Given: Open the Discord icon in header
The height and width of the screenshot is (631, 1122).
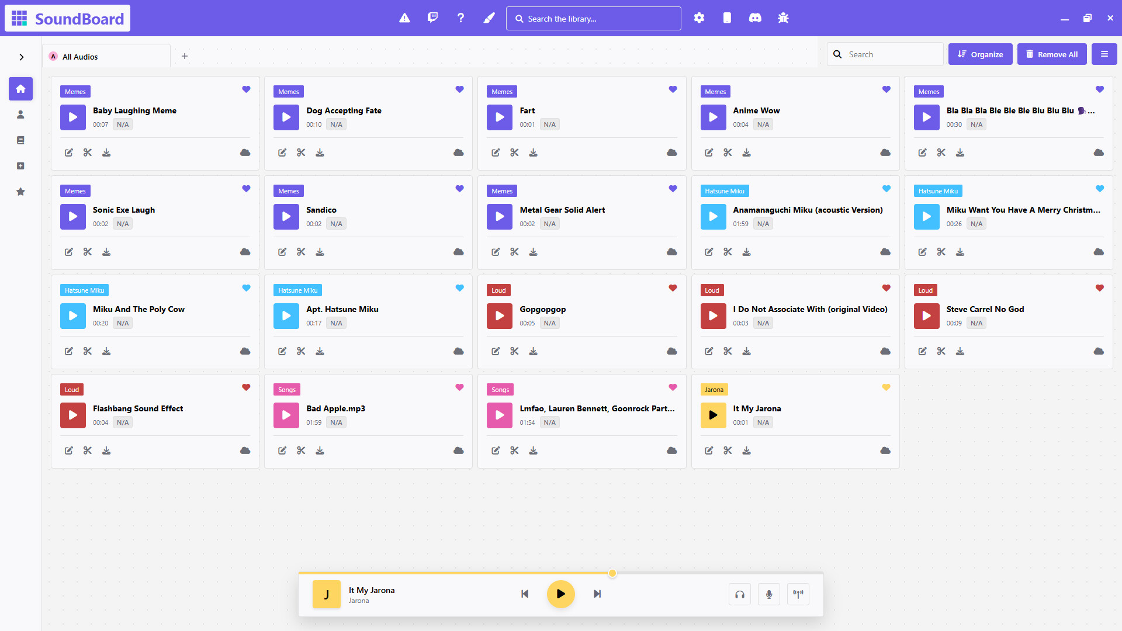Looking at the screenshot, I should 755,18.
